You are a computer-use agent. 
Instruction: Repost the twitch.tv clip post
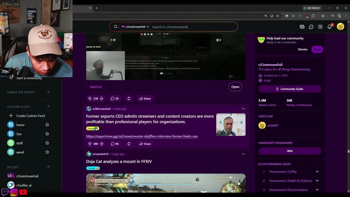129,99
